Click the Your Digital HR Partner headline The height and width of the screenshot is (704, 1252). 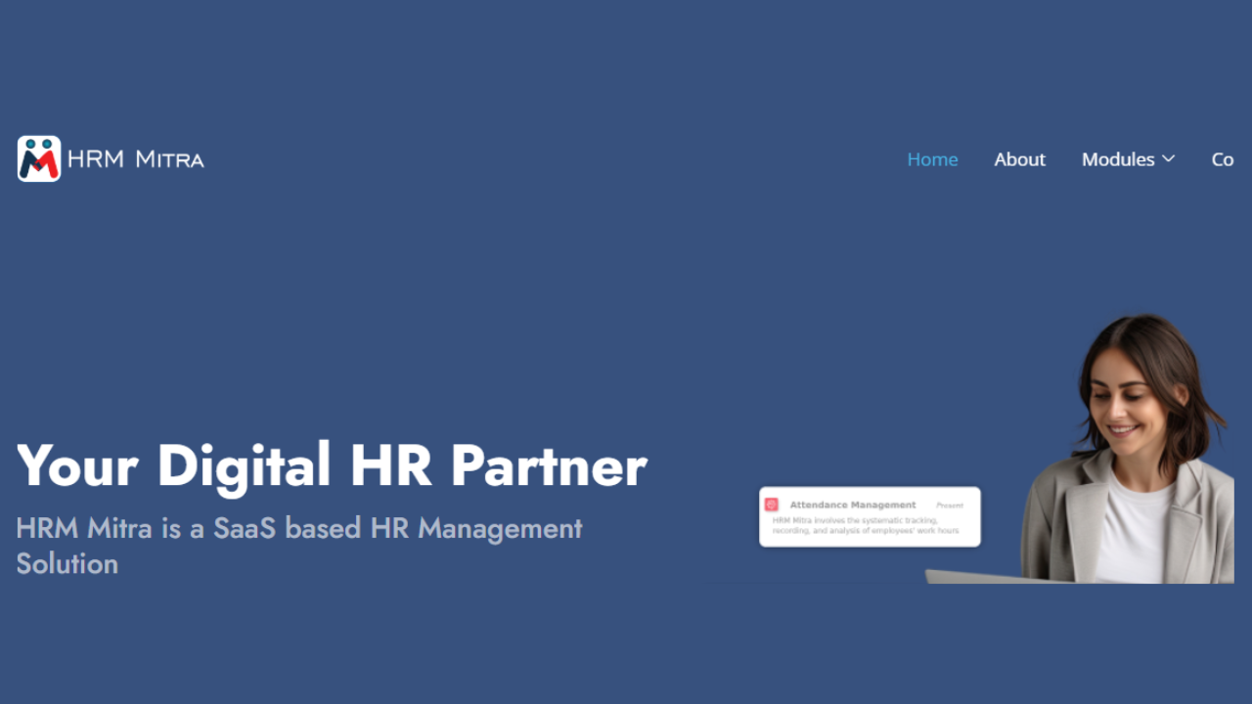(x=332, y=465)
